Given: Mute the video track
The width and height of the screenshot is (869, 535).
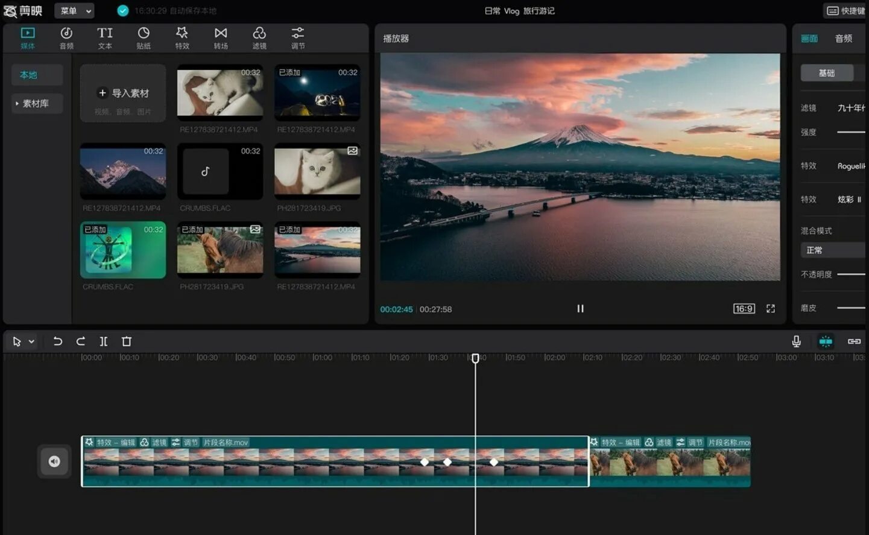Looking at the screenshot, I should pos(54,461).
